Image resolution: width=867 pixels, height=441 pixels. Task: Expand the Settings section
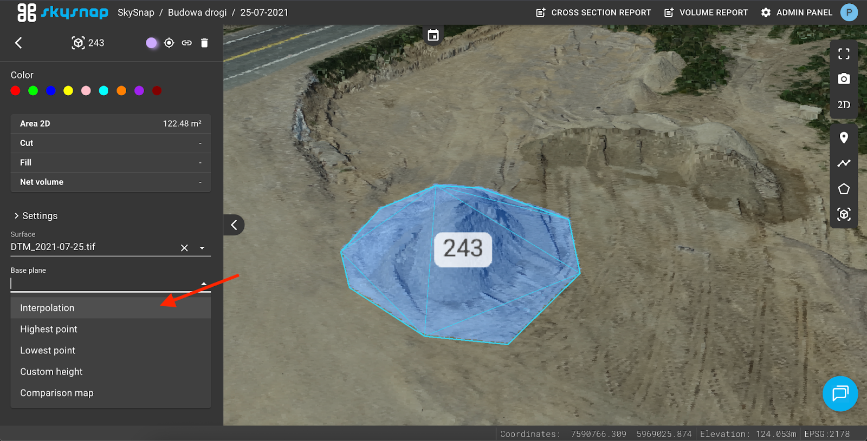pos(36,216)
